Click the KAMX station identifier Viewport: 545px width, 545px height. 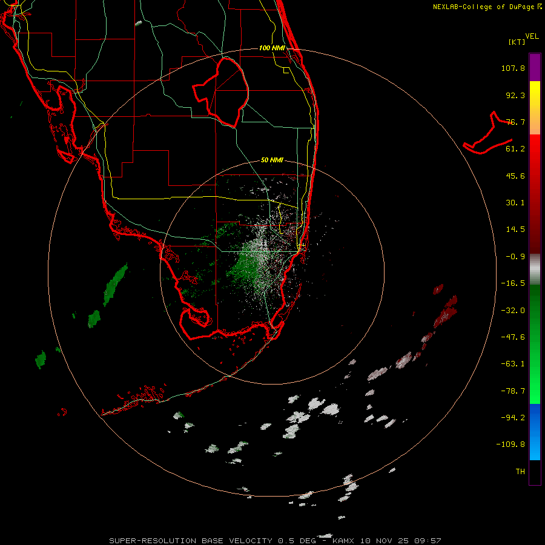(x=343, y=541)
